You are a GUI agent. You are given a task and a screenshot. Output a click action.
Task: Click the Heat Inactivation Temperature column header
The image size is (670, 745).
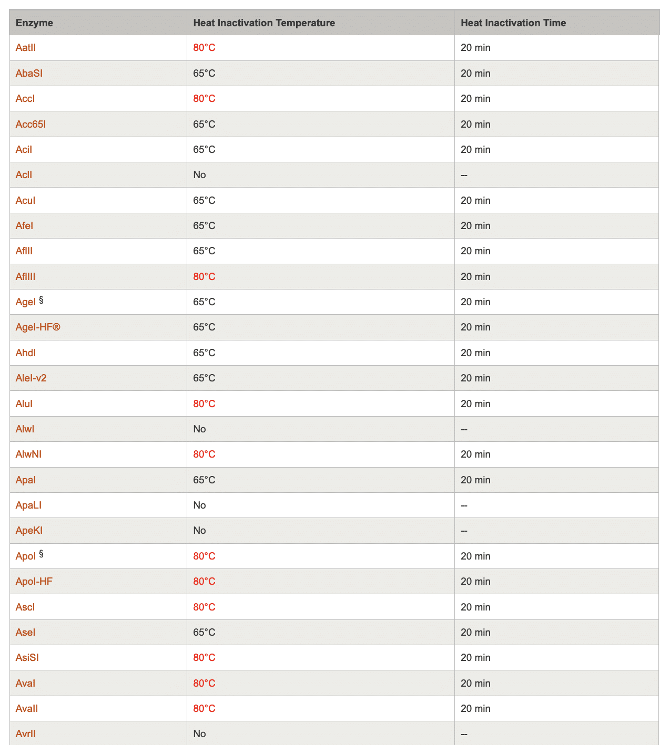[264, 23]
